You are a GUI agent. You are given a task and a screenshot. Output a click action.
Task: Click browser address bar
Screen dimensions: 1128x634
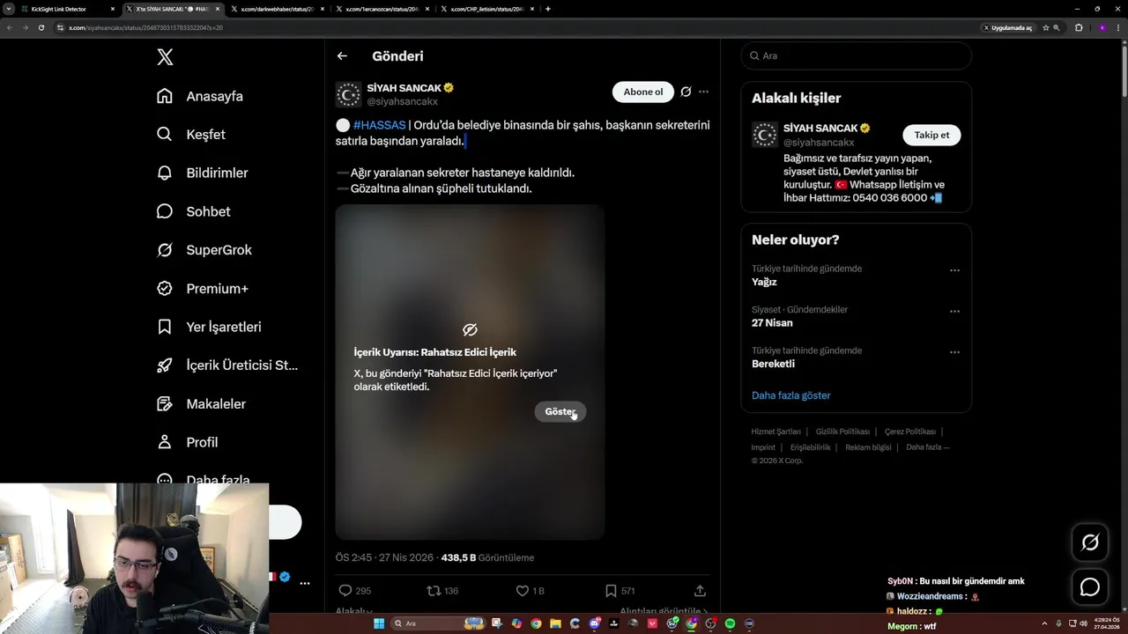520,27
